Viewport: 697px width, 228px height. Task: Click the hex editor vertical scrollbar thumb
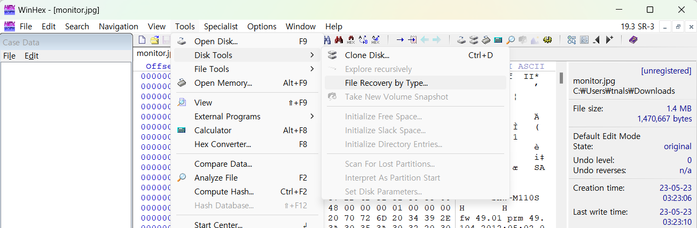[561, 78]
